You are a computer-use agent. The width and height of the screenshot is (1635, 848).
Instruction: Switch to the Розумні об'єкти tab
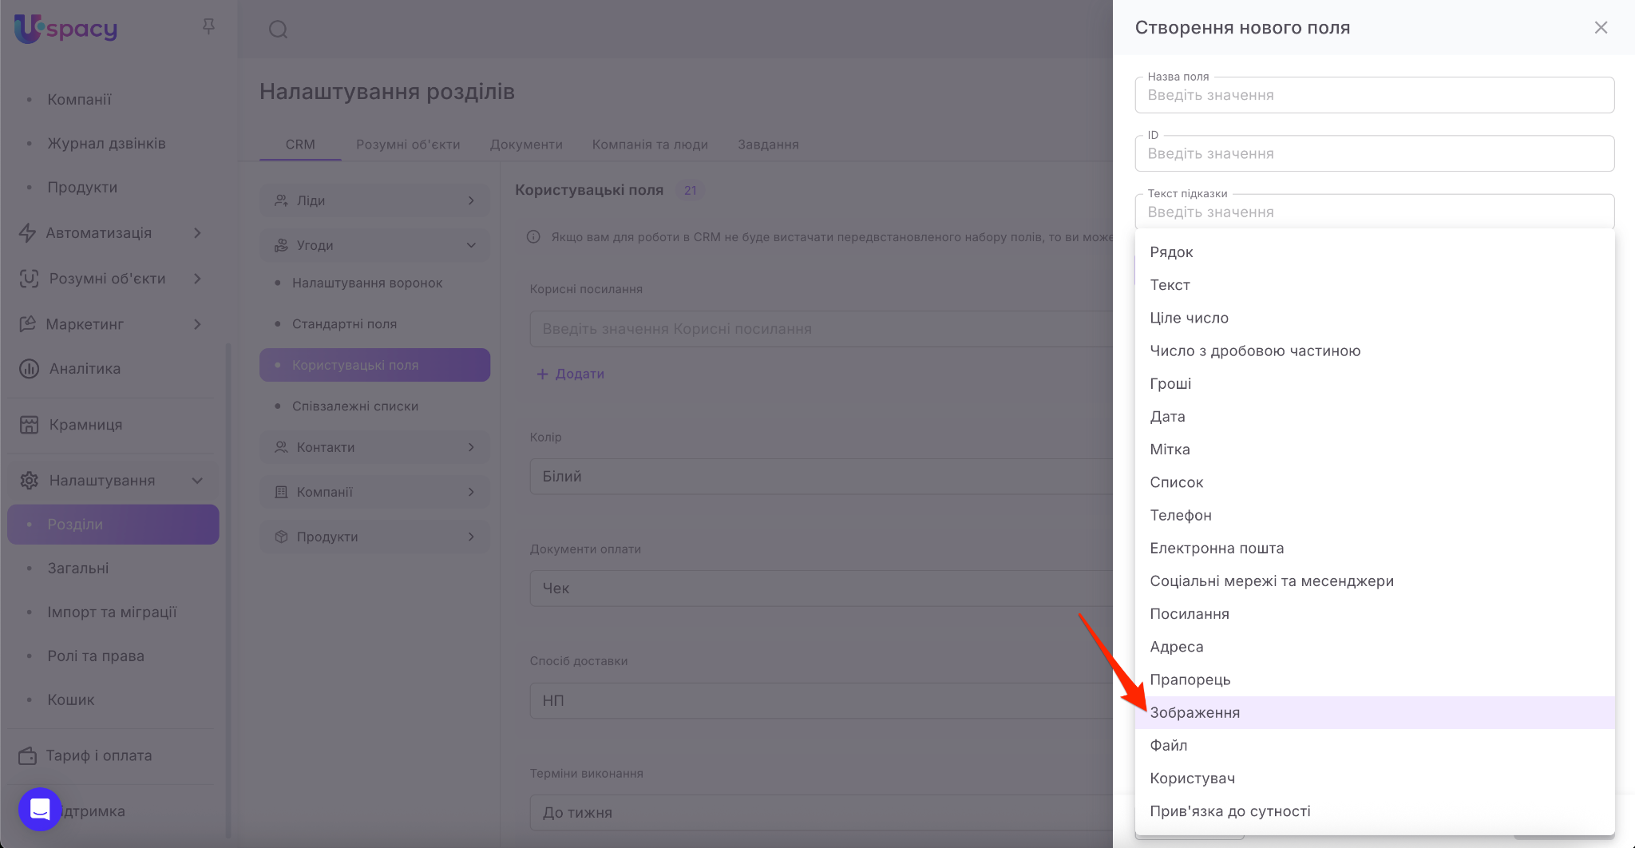pyautogui.click(x=407, y=145)
